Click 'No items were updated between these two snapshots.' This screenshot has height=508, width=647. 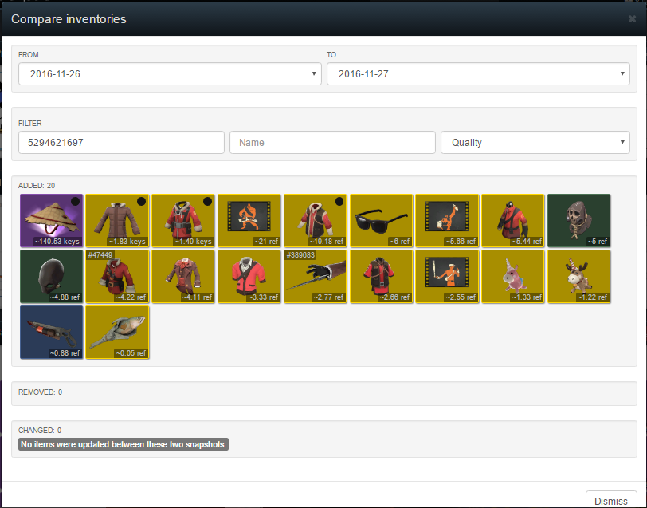coord(124,444)
